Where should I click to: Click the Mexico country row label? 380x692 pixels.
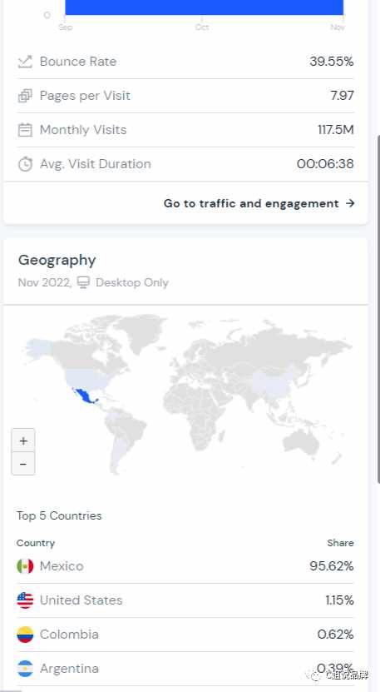coord(62,566)
